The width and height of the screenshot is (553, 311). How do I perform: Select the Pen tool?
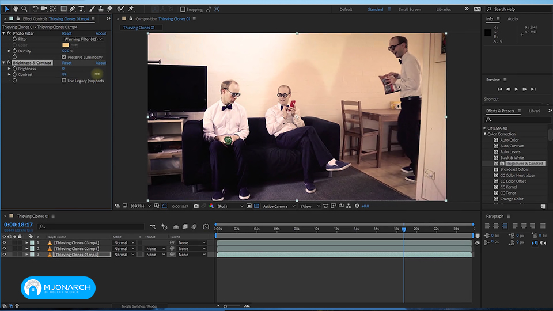pyautogui.click(x=73, y=9)
